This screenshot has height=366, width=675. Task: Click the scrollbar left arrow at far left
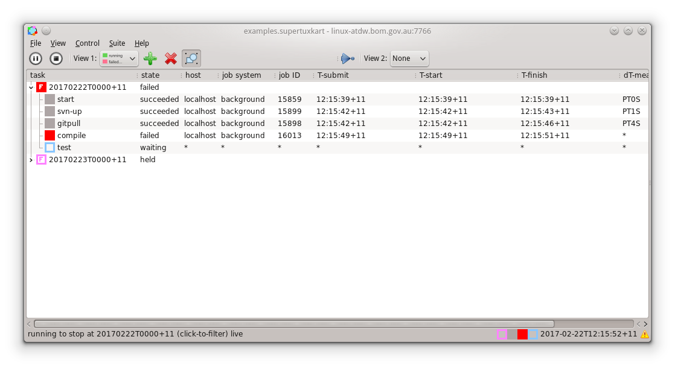point(29,324)
